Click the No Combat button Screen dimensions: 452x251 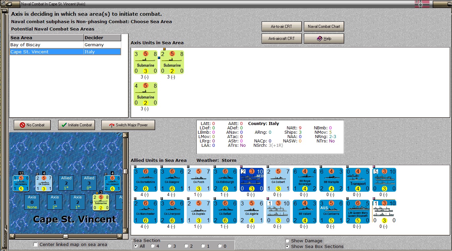(32, 125)
